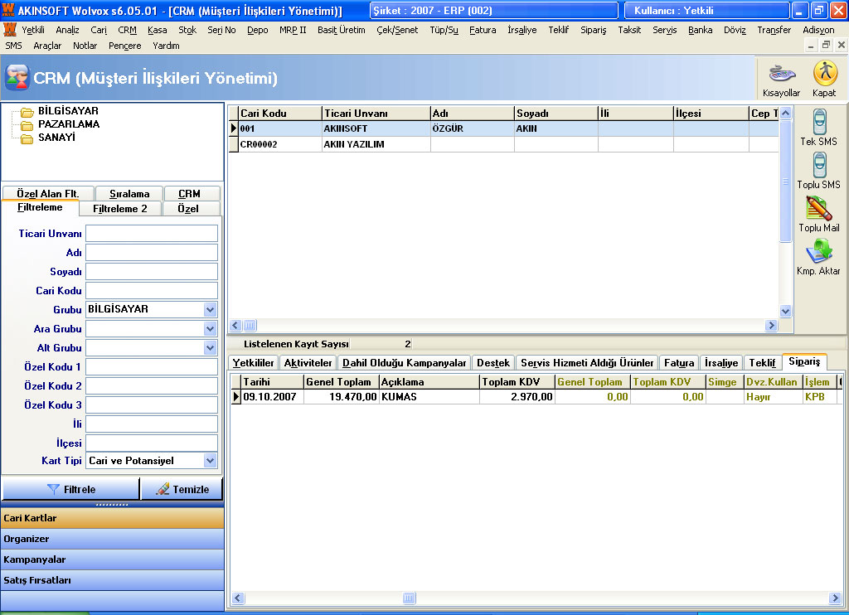Open the Özel Alan Flt. tab
849x615 pixels.
point(47,193)
